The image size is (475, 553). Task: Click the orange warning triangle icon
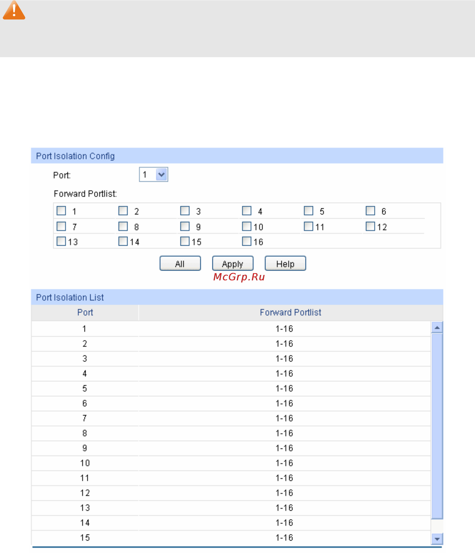[14, 10]
